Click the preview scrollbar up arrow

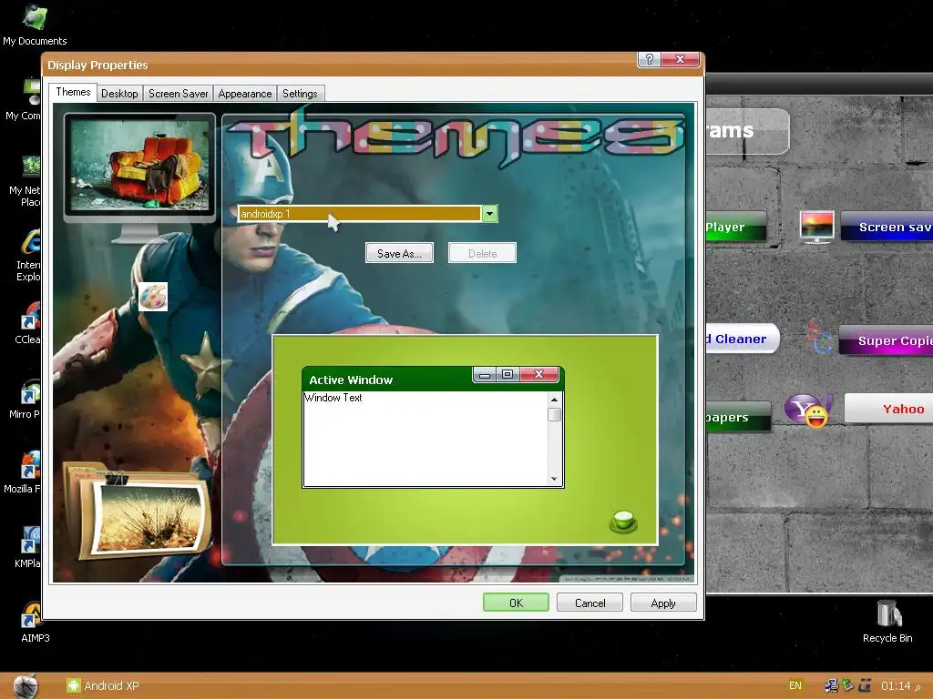[x=554, y=400]
